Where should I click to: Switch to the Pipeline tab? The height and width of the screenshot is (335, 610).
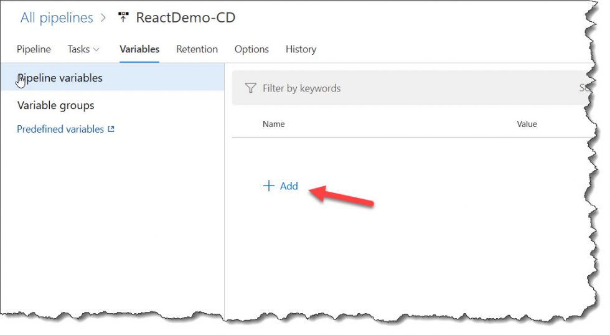click(x=34, y=49)
